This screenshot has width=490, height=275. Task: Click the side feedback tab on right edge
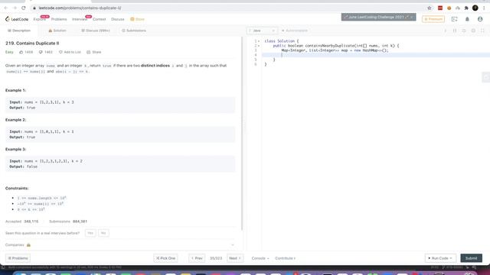coord(486,77)
